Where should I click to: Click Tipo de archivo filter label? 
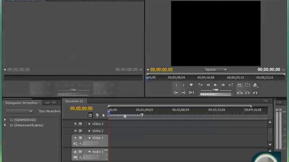50,111
